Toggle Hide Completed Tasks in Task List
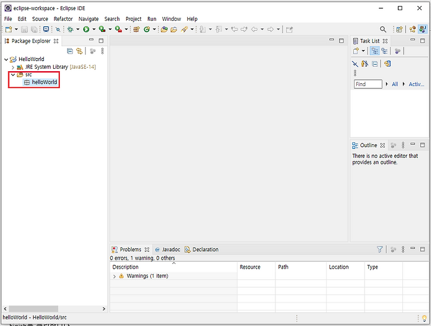 coord(355,64)
